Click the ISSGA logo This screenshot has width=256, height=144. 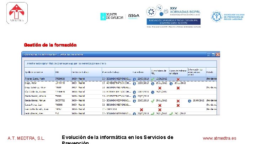tap(134, 16)
